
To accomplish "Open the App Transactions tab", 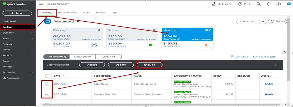I will coord(67,13).
